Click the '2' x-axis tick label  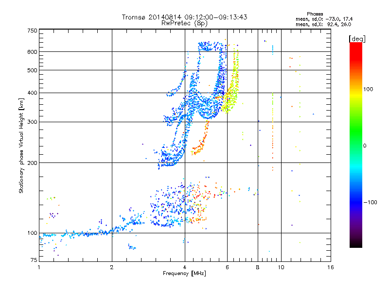[x=112, y=267]
